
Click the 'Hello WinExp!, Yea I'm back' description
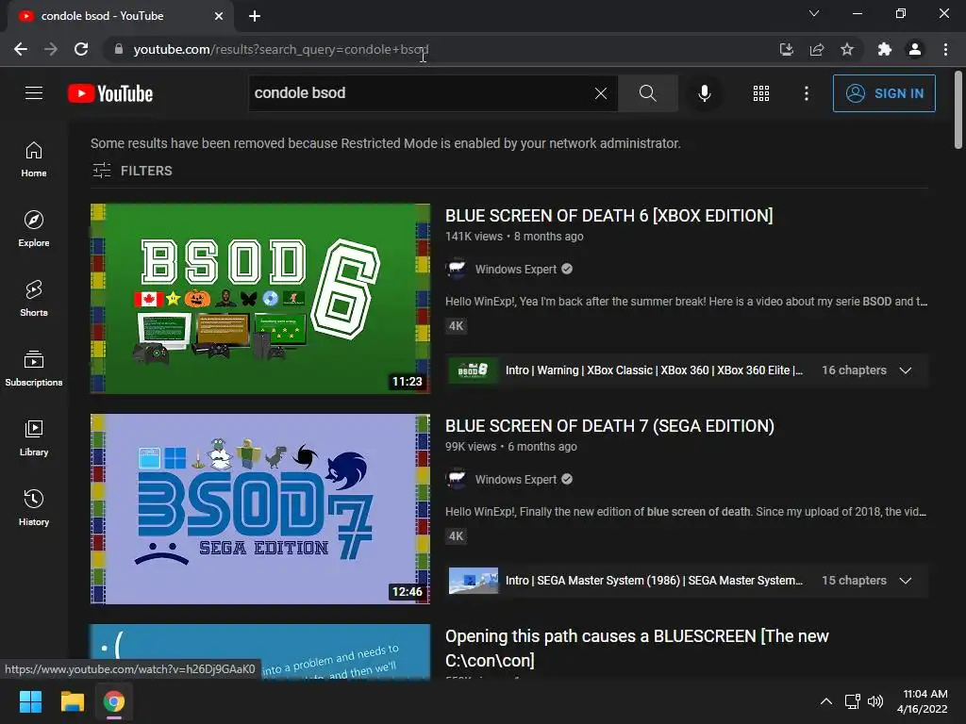[687, 301]
